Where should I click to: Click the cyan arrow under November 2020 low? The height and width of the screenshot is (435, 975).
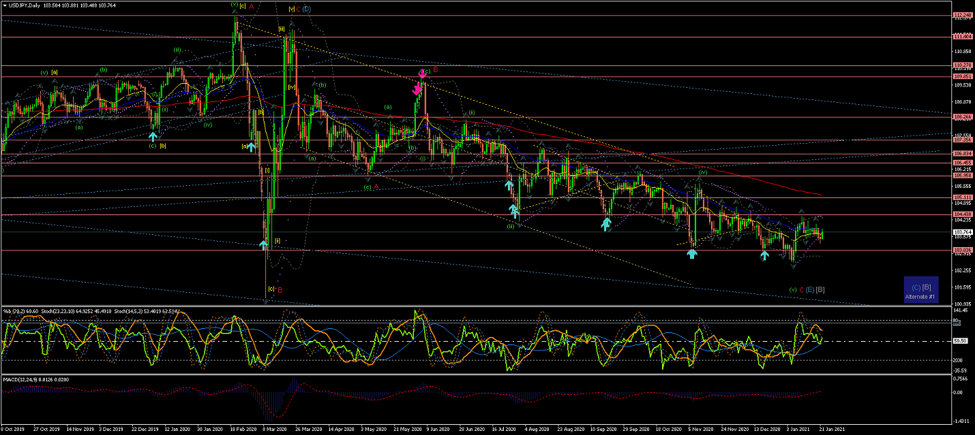(x=692, y=254)
